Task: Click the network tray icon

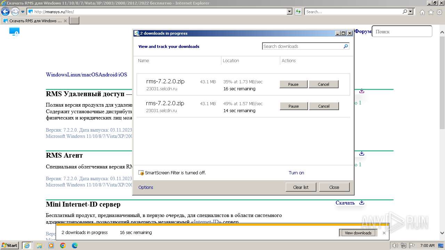Action: [x=404, y=245]
